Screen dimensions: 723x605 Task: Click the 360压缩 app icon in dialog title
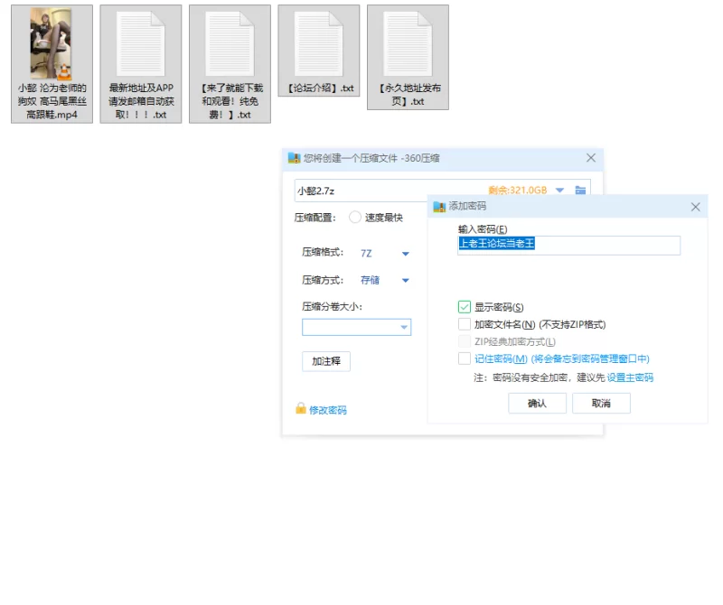(x=295, y=158)
